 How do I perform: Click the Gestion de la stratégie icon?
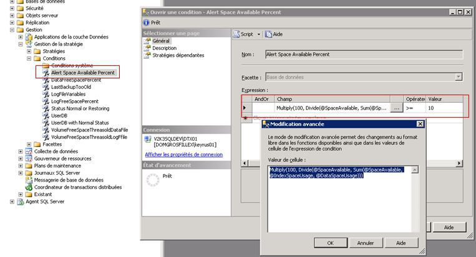tap(29, 44)
